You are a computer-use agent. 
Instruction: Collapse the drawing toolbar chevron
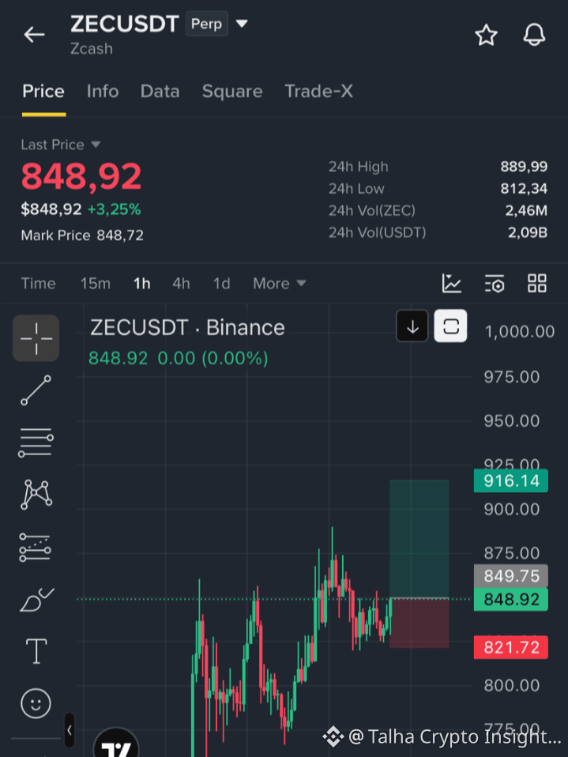click(70, 730)
